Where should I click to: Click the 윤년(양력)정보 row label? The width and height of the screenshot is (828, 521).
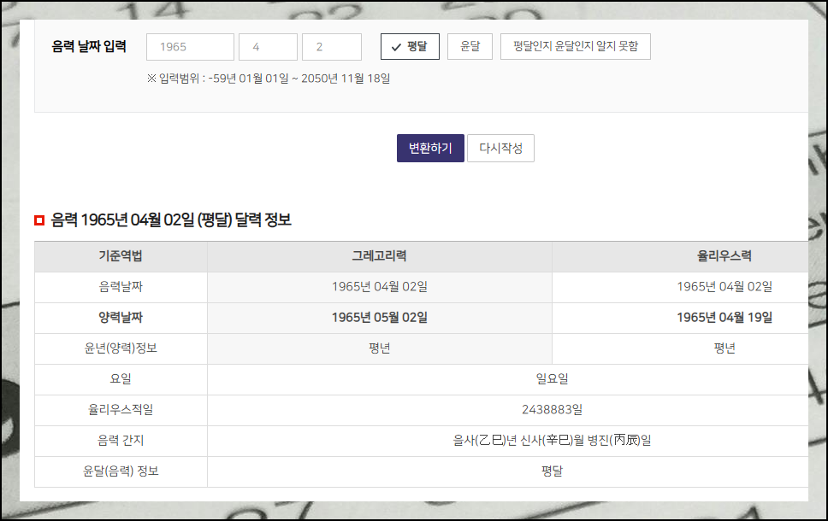(x=121, y=348)
